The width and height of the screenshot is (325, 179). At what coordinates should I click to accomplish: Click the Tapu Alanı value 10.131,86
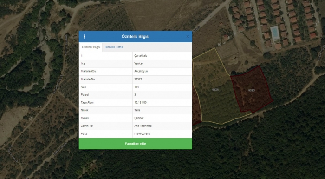click(x=140, y=103)
